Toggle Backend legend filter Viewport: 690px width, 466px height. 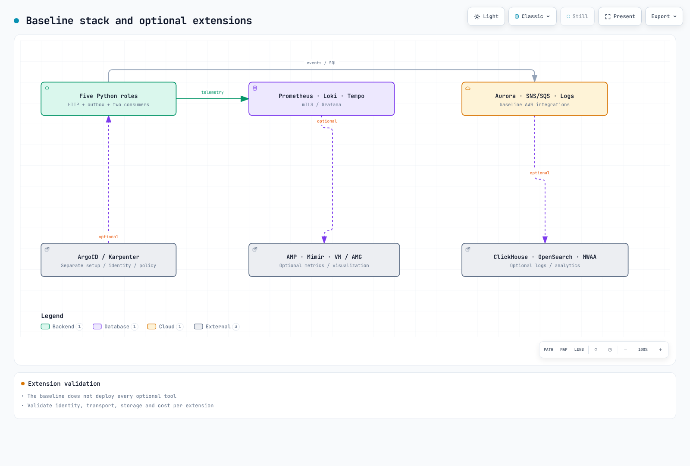62,327
